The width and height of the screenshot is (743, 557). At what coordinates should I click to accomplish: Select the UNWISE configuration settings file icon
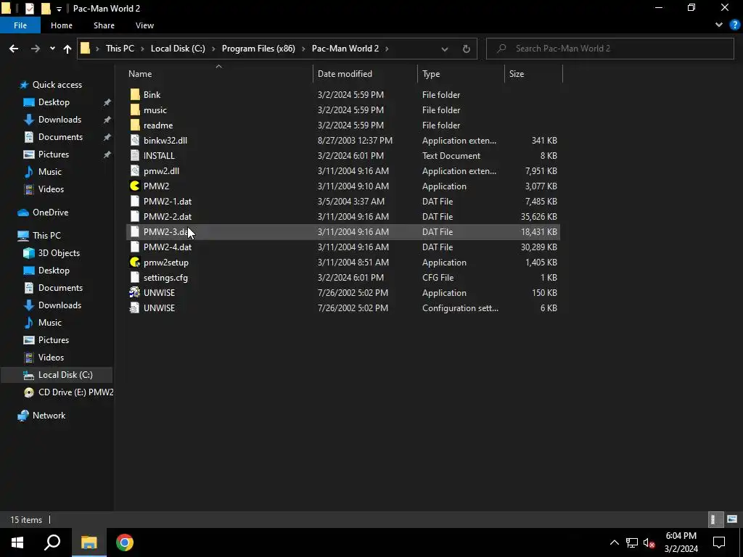[135, 308]
